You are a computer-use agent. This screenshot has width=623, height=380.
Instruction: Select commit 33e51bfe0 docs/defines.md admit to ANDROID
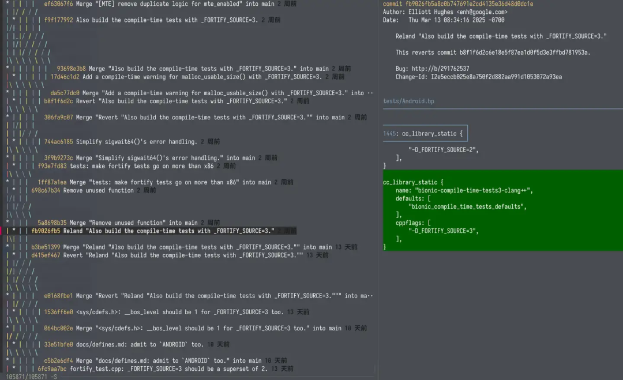(x=137, y=344)
